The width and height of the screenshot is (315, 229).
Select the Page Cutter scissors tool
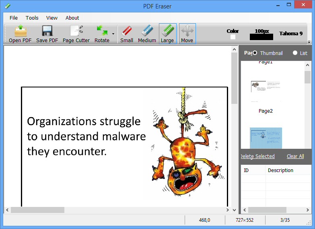[x=76, y=34]
